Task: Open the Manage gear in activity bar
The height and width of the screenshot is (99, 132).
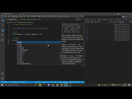Action: pyautogui.click(x=2, y=78)
